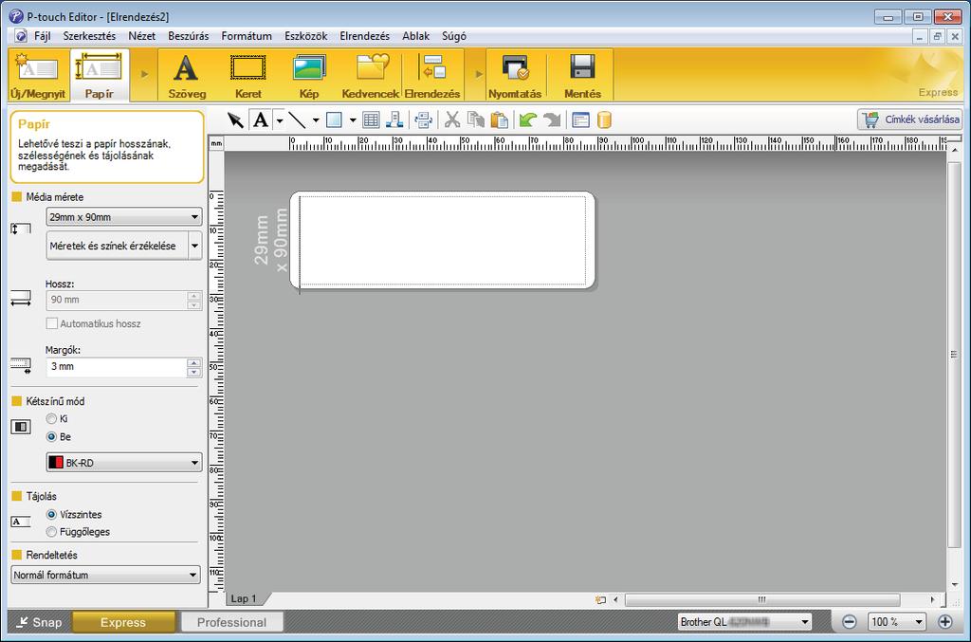The image size is (971, 642).
Task: Click Méretek és színek érzékelése button
Action: point(117,246)
